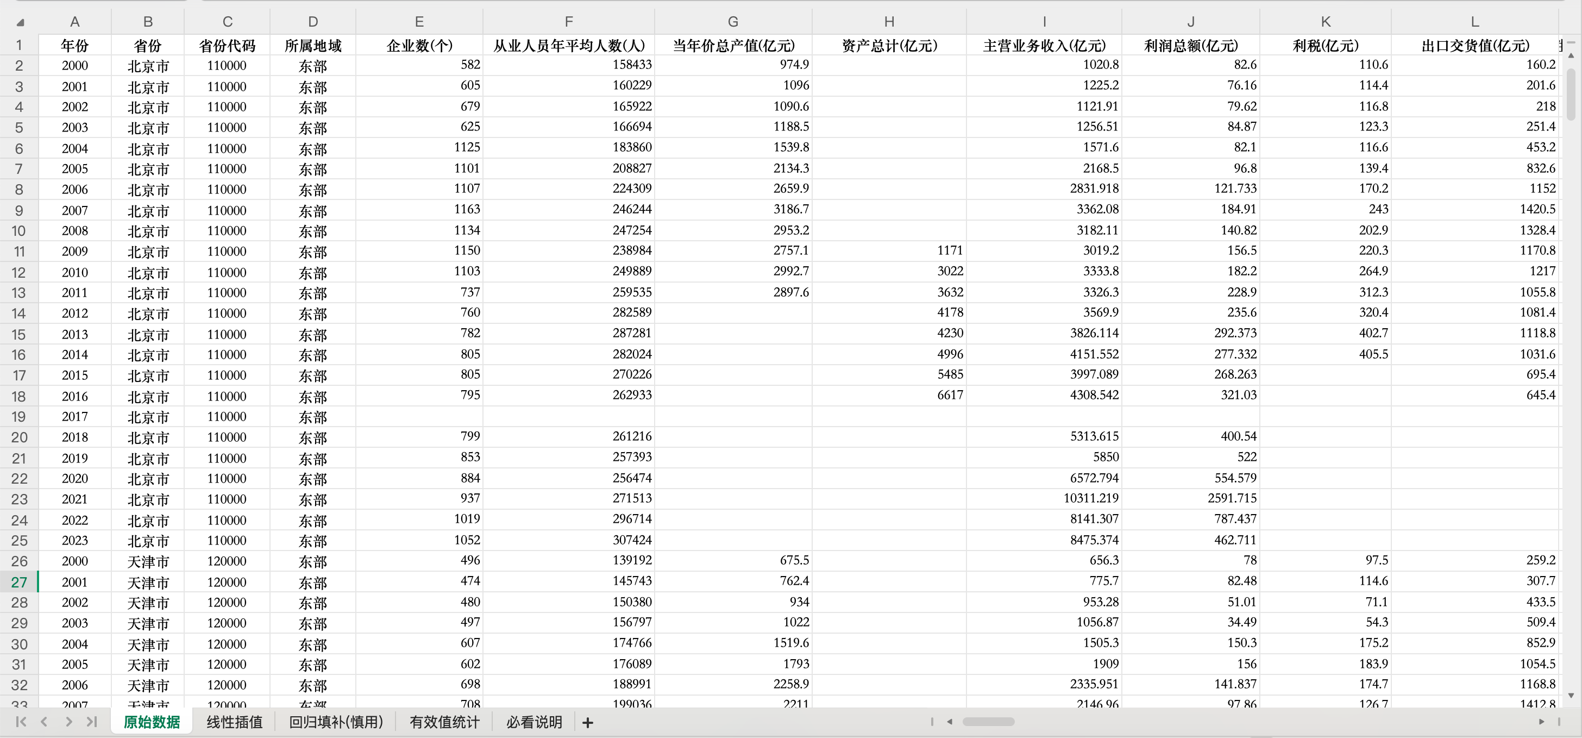Click horizontal scrollbar right arrow

coord(1541,721)
